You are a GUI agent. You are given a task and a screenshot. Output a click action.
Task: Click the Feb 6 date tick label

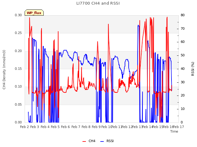click(x=66, y=127)
